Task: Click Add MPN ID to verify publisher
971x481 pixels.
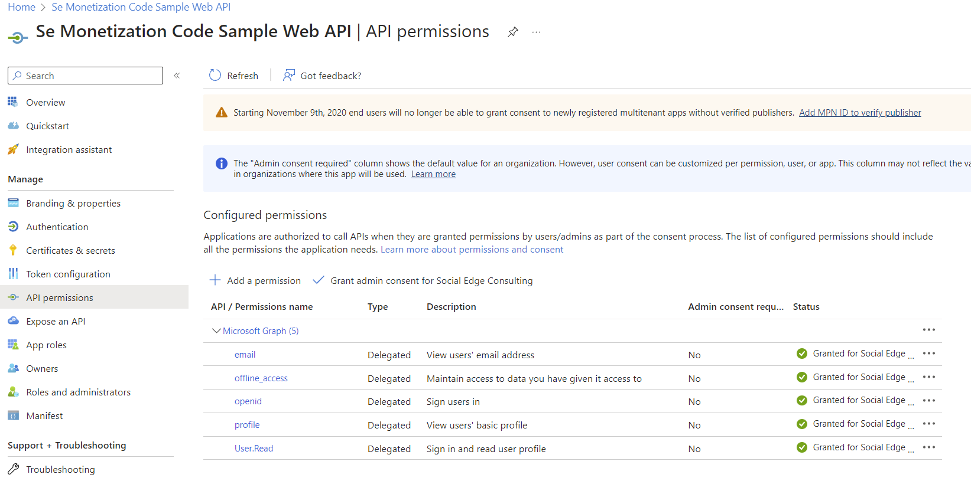Action: coord(859,113)
